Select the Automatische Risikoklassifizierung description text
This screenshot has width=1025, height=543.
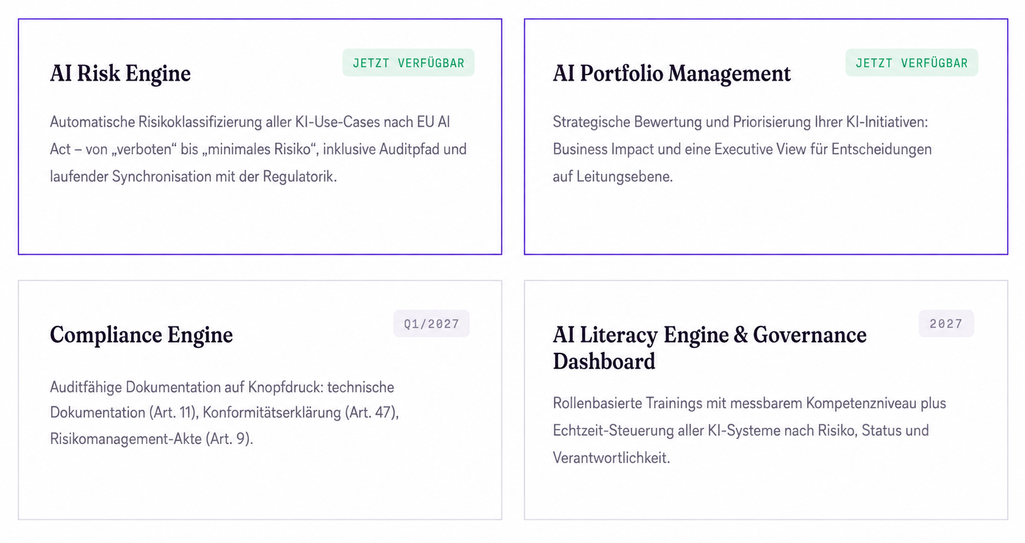point(259,149)
